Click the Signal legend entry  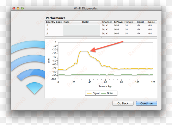(x=93, y=93)
